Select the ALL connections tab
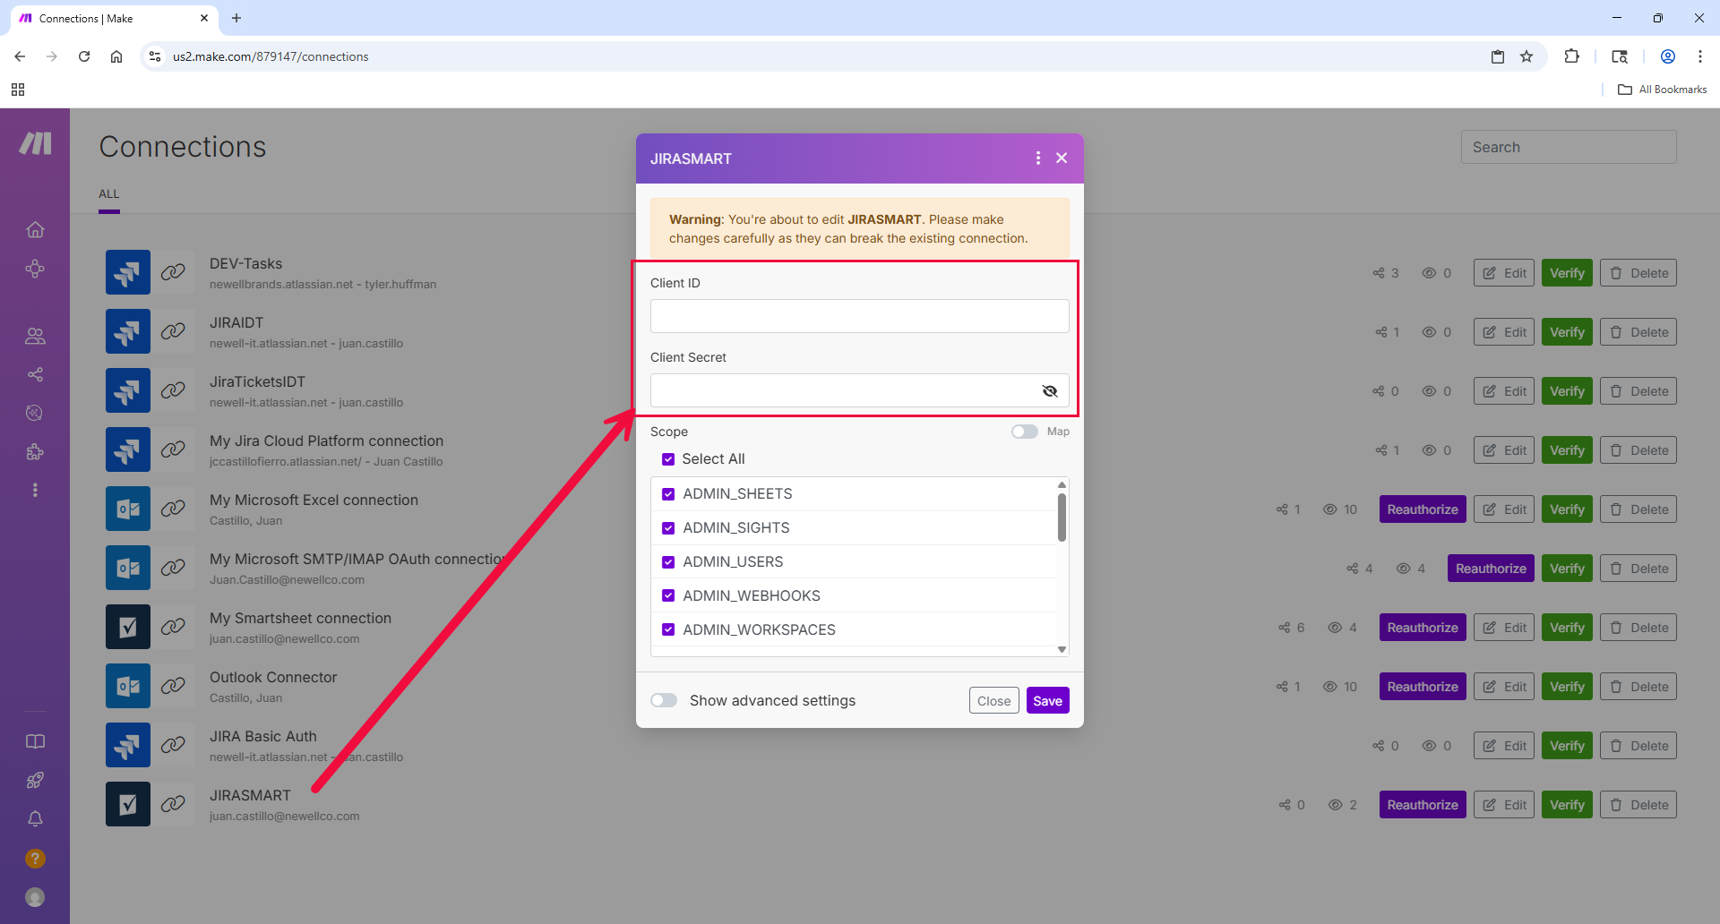 tap(109, 194)
